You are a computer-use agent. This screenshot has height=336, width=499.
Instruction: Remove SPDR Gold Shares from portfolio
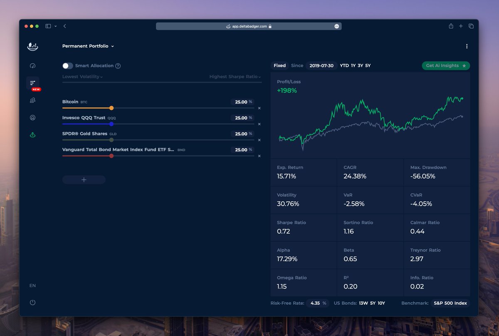click(x=259, y=140)
